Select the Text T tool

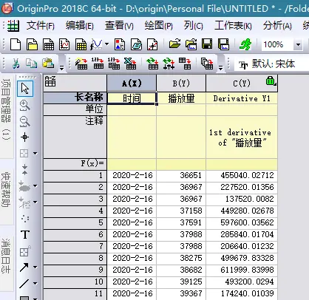pos(25,235)
